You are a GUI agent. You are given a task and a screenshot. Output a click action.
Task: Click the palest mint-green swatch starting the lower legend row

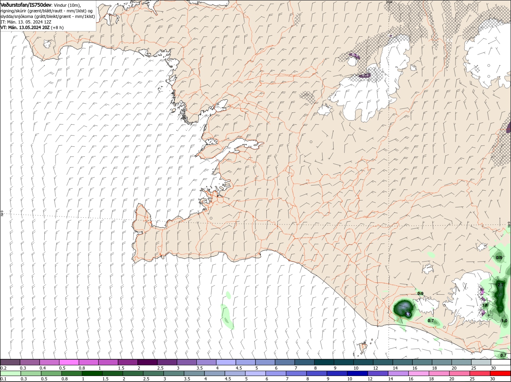point(10,373)
